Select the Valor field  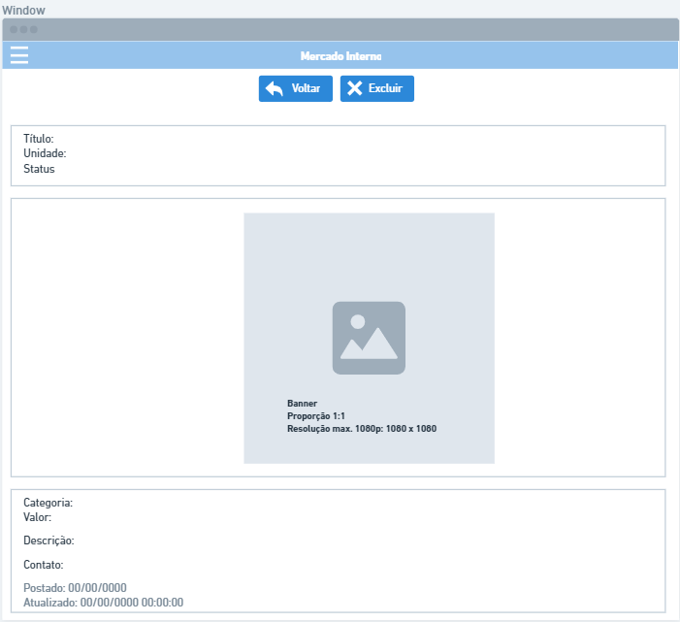click(x=37, y=517)
